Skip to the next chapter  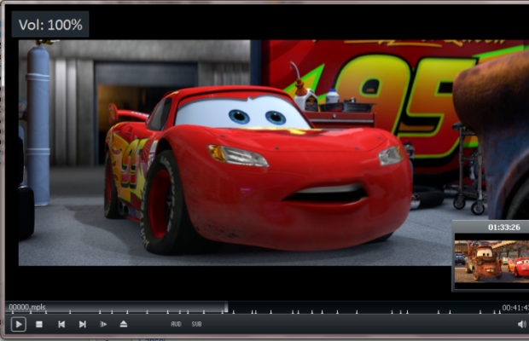pyautogui.click(x=82, y=324)
